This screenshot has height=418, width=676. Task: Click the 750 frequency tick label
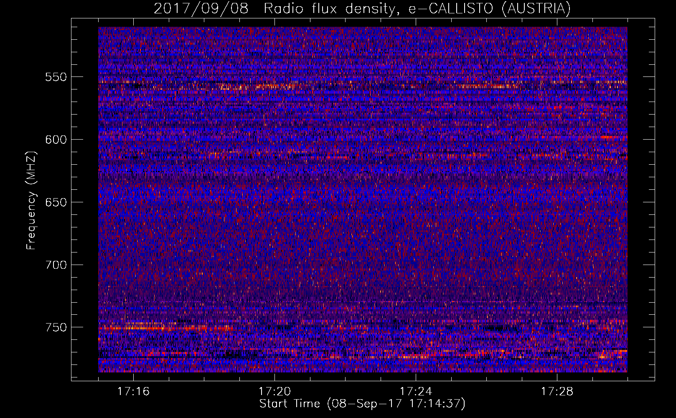56,327
